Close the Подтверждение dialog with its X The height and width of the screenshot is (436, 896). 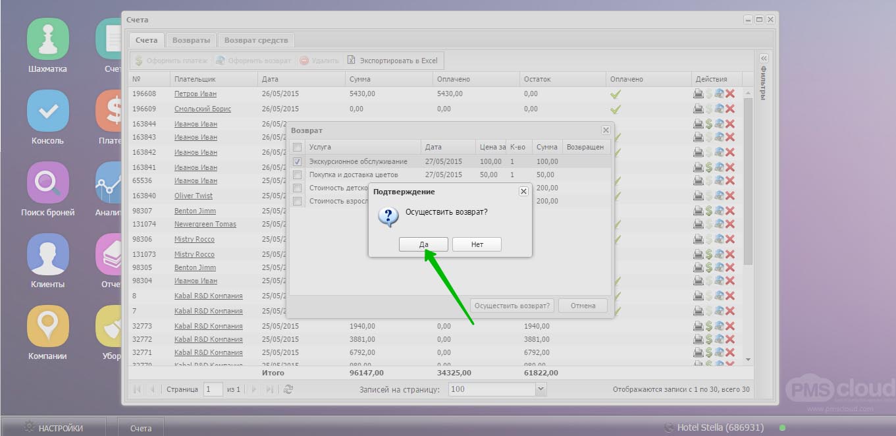pos(523,191)
